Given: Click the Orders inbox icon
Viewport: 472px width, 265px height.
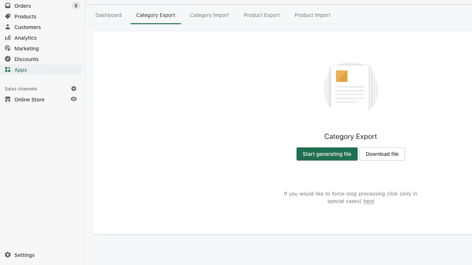Looking at the screenshot, I should [x=8, y=6].
